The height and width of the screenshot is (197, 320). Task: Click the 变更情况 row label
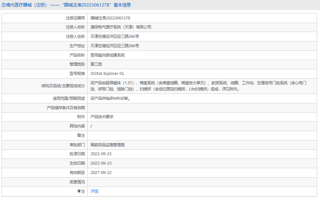pos(77,182)
